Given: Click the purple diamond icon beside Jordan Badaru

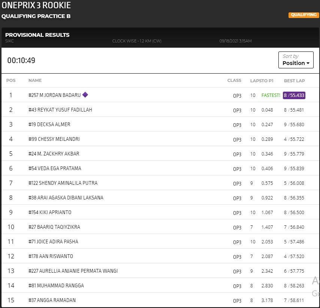Looking at the screenshot, I should [85, 95].
